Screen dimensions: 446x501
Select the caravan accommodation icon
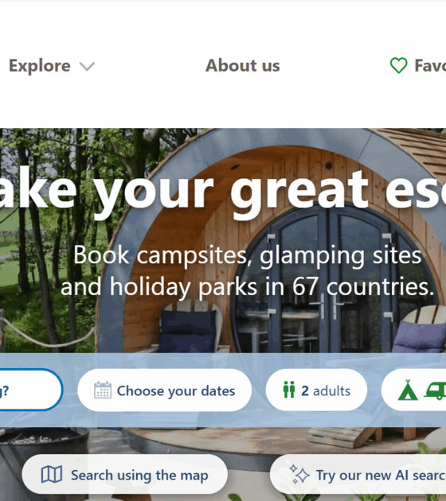click(435, 390)
